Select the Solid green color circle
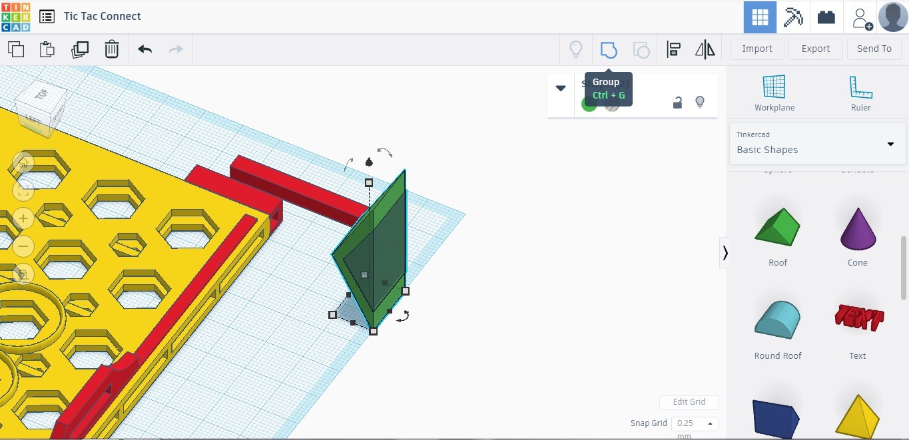Viewport: 909px width, 440px height. pyautogui.click(x=589, y=104)
